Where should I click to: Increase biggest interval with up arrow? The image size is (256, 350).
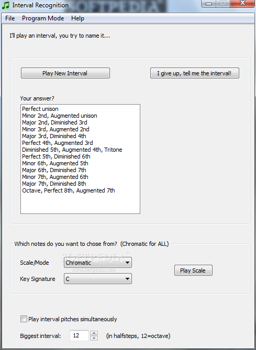[x=94, y=333]
